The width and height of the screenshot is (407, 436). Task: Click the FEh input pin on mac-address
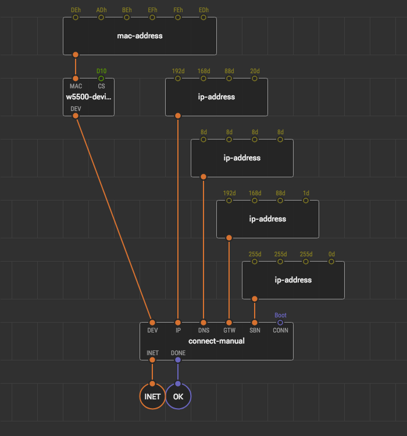coord(178,17)
